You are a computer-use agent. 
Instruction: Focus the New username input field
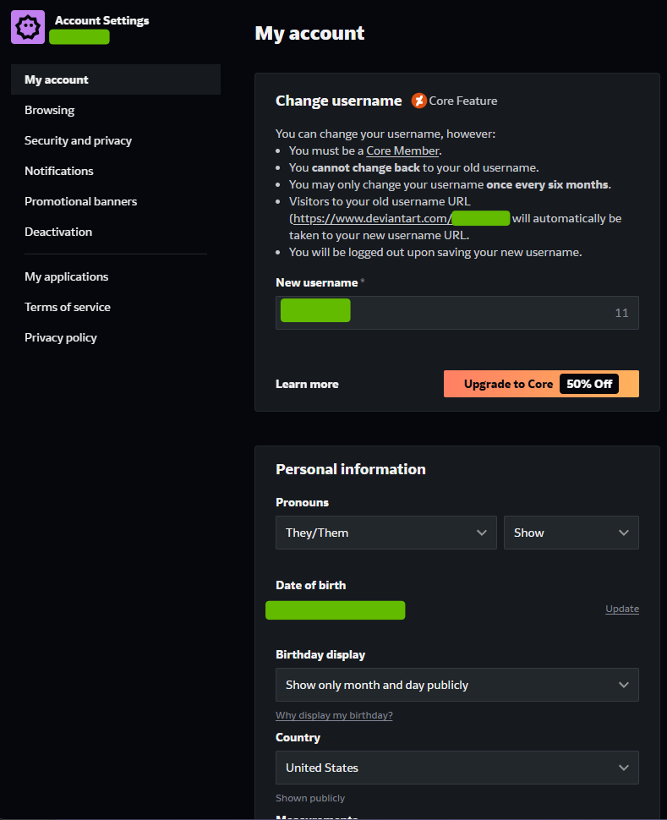click(x=457, y=313)
